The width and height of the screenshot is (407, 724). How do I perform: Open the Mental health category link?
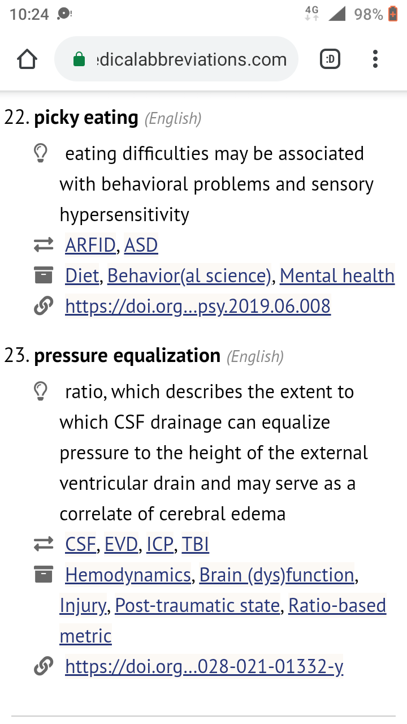[337, 276]
